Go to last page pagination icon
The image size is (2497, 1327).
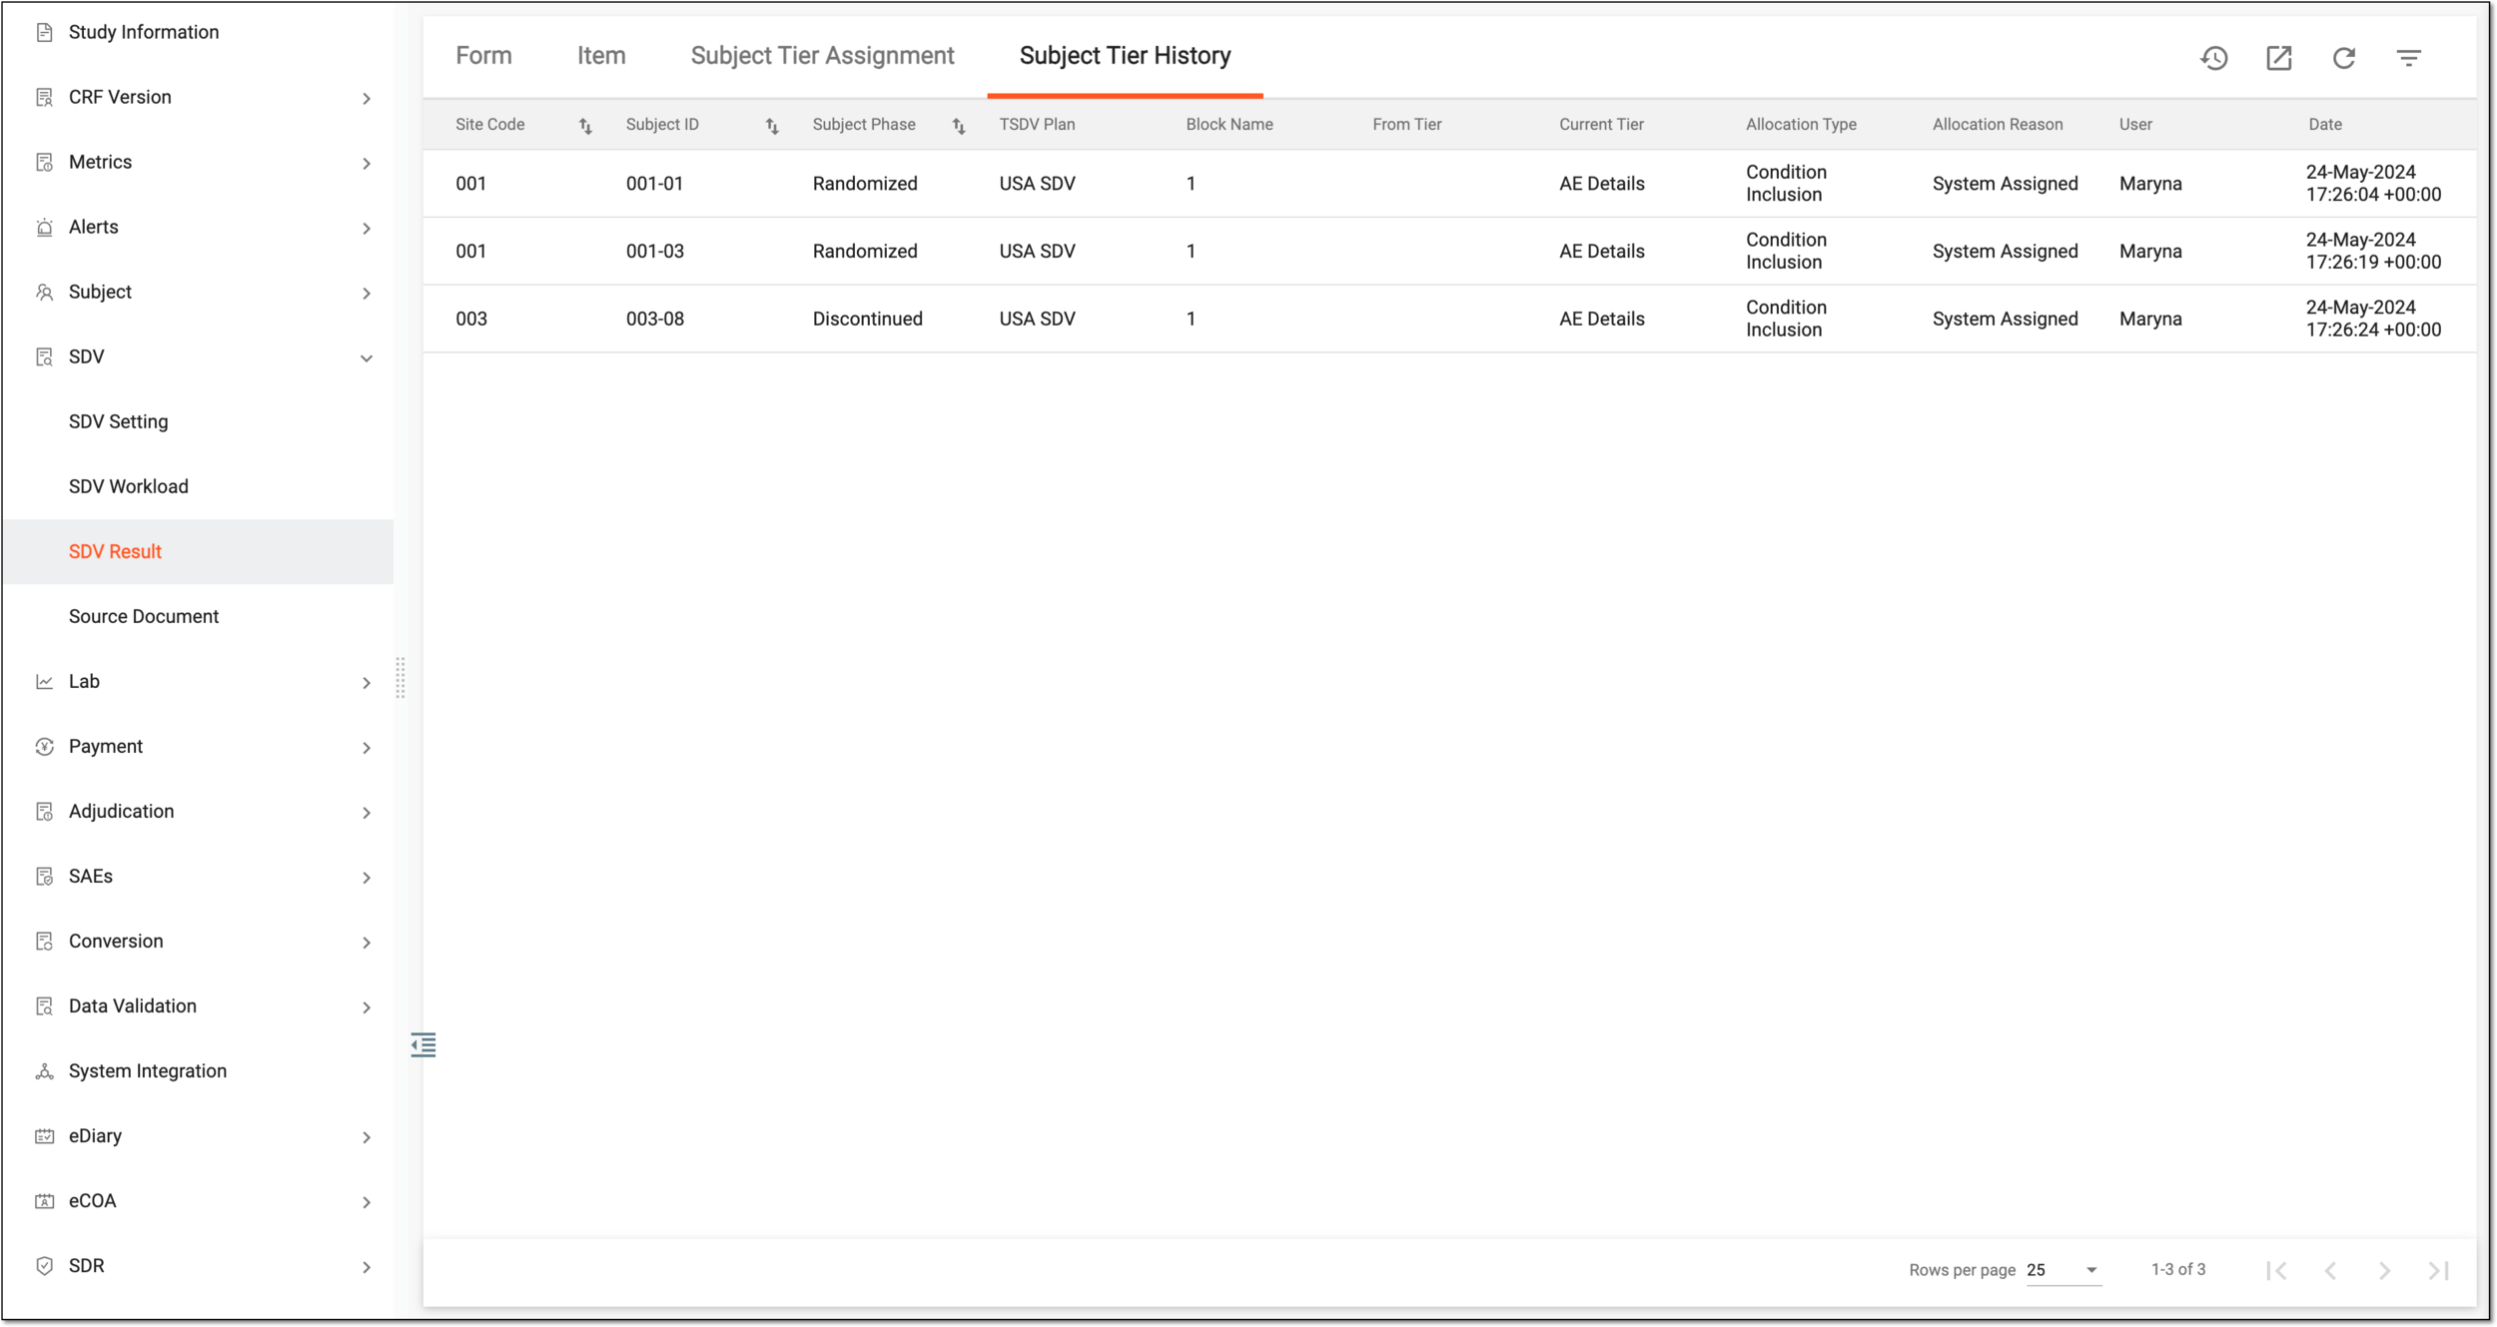point(2438,1270)
